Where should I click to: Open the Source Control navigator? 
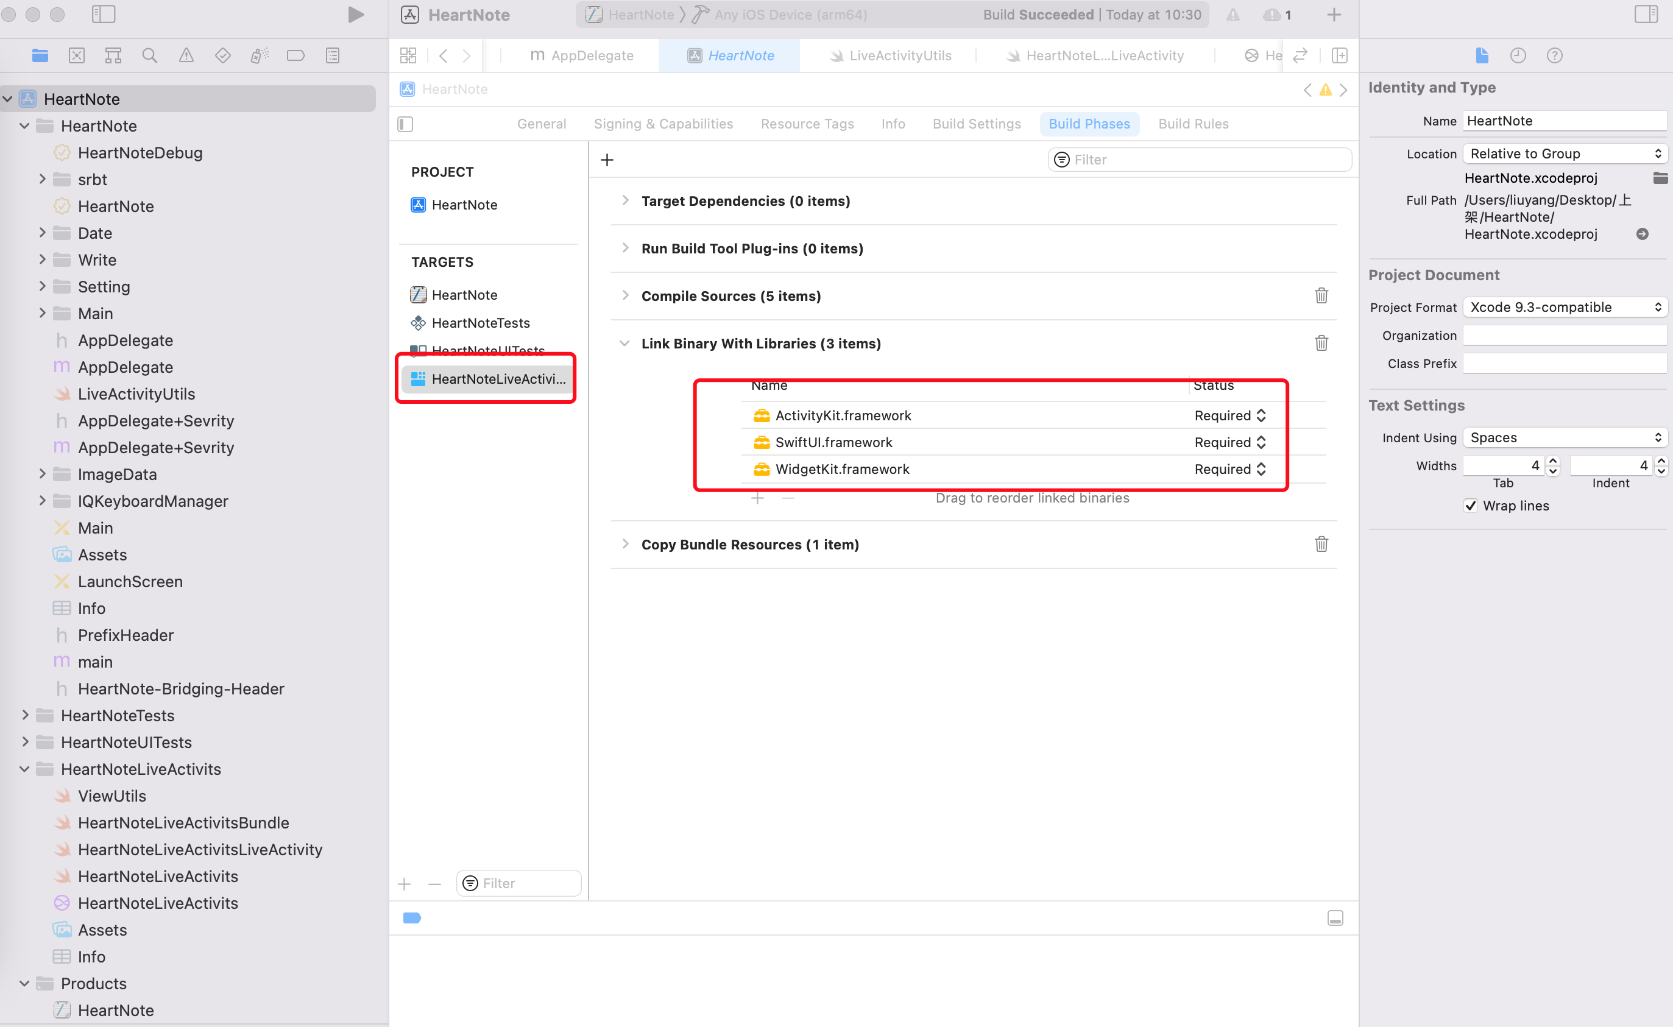point(77,55)
